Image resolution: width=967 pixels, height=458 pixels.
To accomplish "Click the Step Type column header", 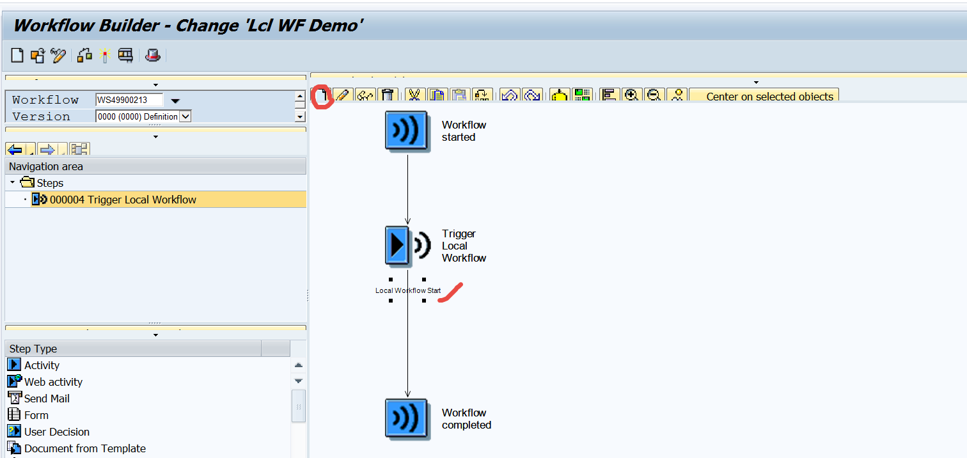I will click(133, 349).
